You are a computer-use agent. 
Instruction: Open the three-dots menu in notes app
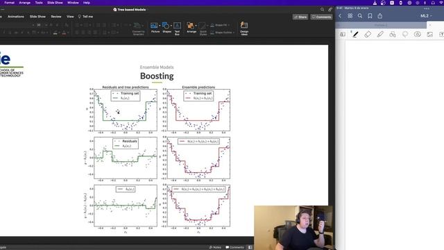(427, 9)
